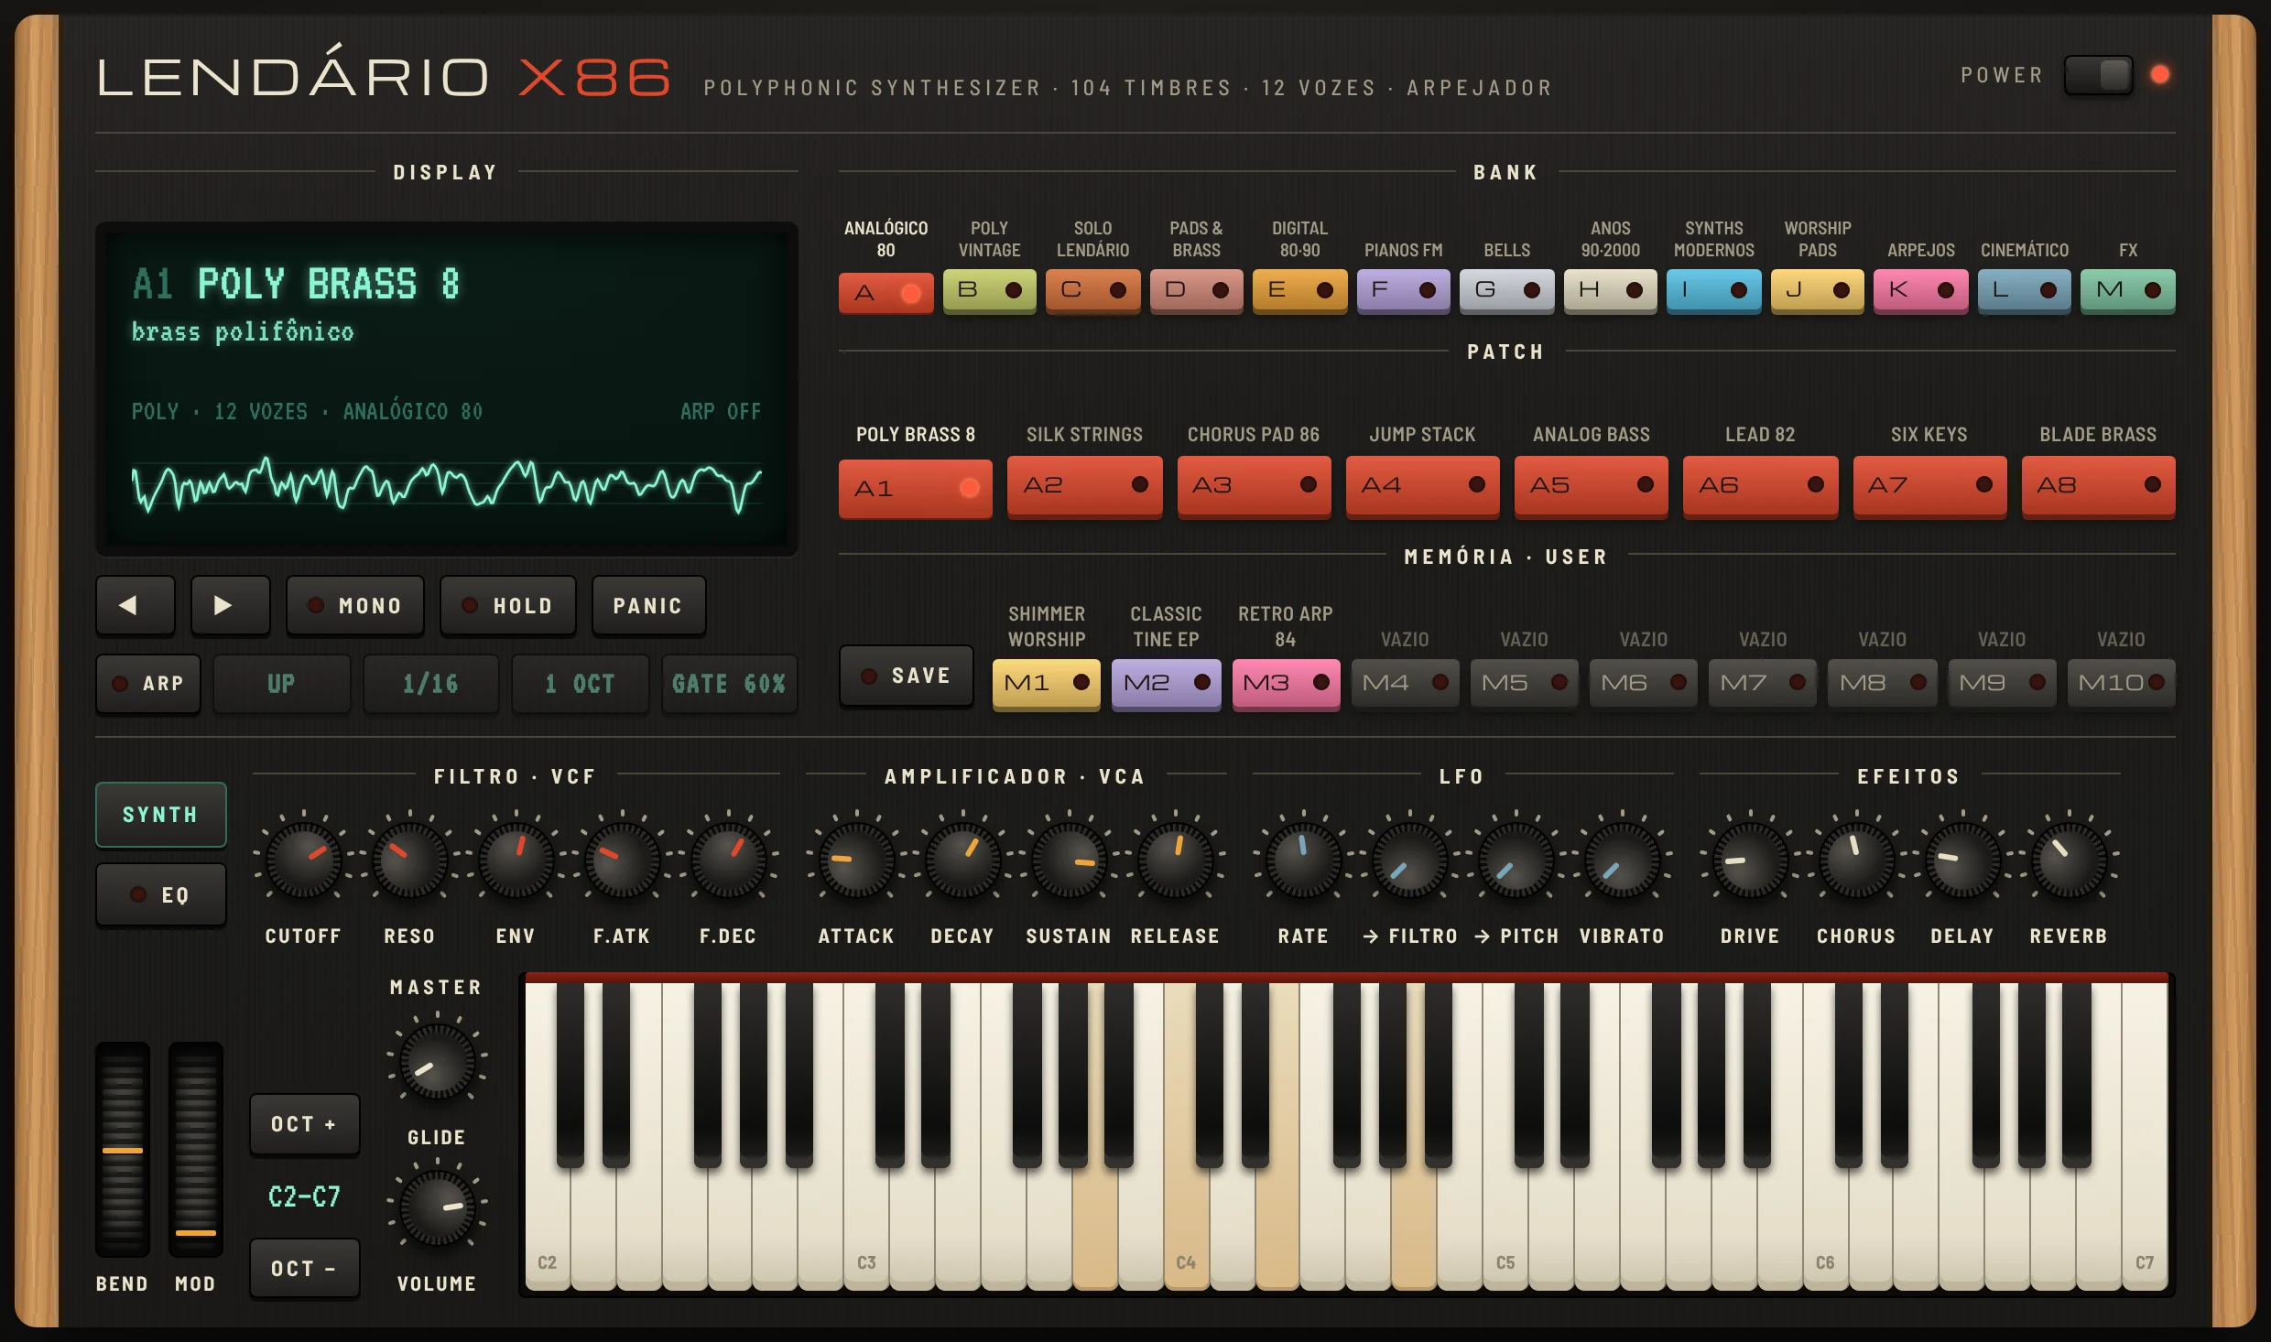The width and height of the screenshot is (2271, 1342).
Task: Toggle the POWER switch
Action: click(2098, 75)
